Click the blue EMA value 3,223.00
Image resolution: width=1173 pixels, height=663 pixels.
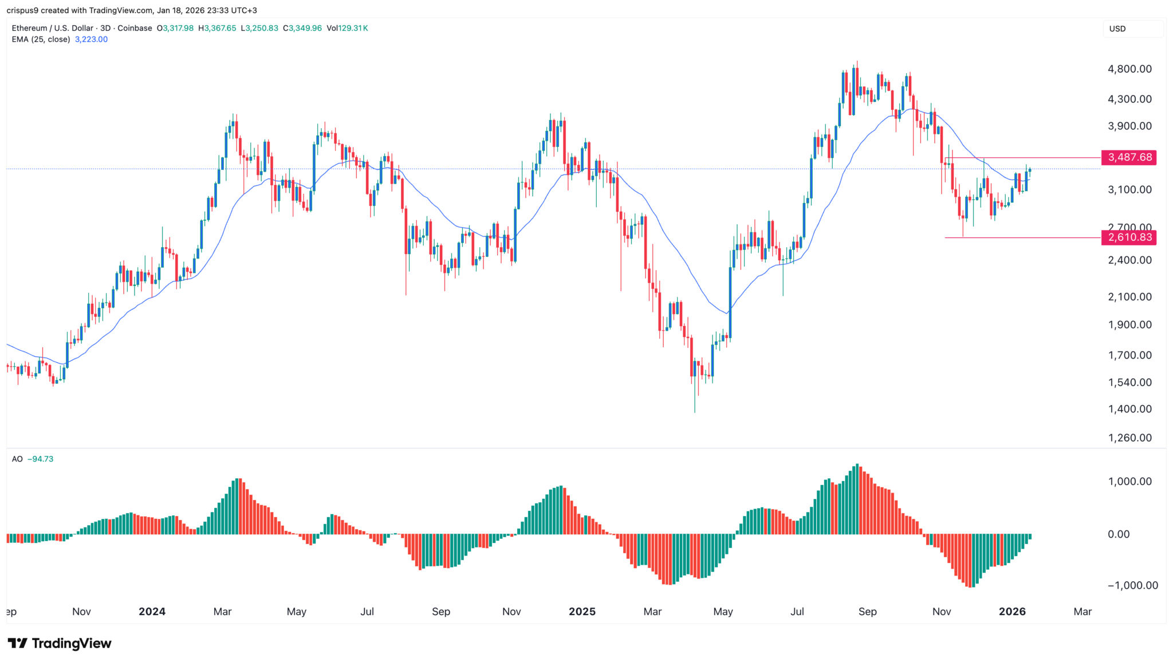91,39
